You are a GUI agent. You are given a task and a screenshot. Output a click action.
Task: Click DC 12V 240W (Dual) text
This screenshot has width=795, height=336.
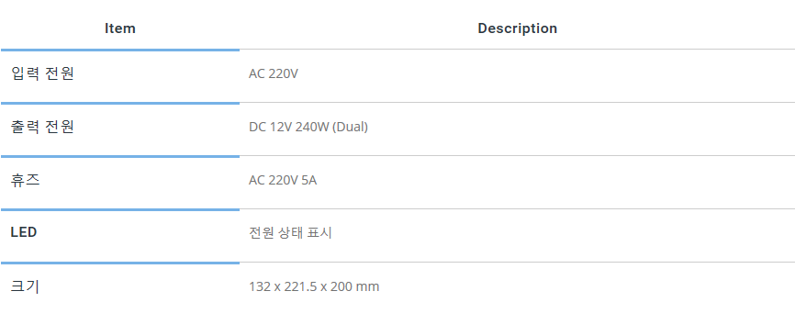click(x=308, y=128)
